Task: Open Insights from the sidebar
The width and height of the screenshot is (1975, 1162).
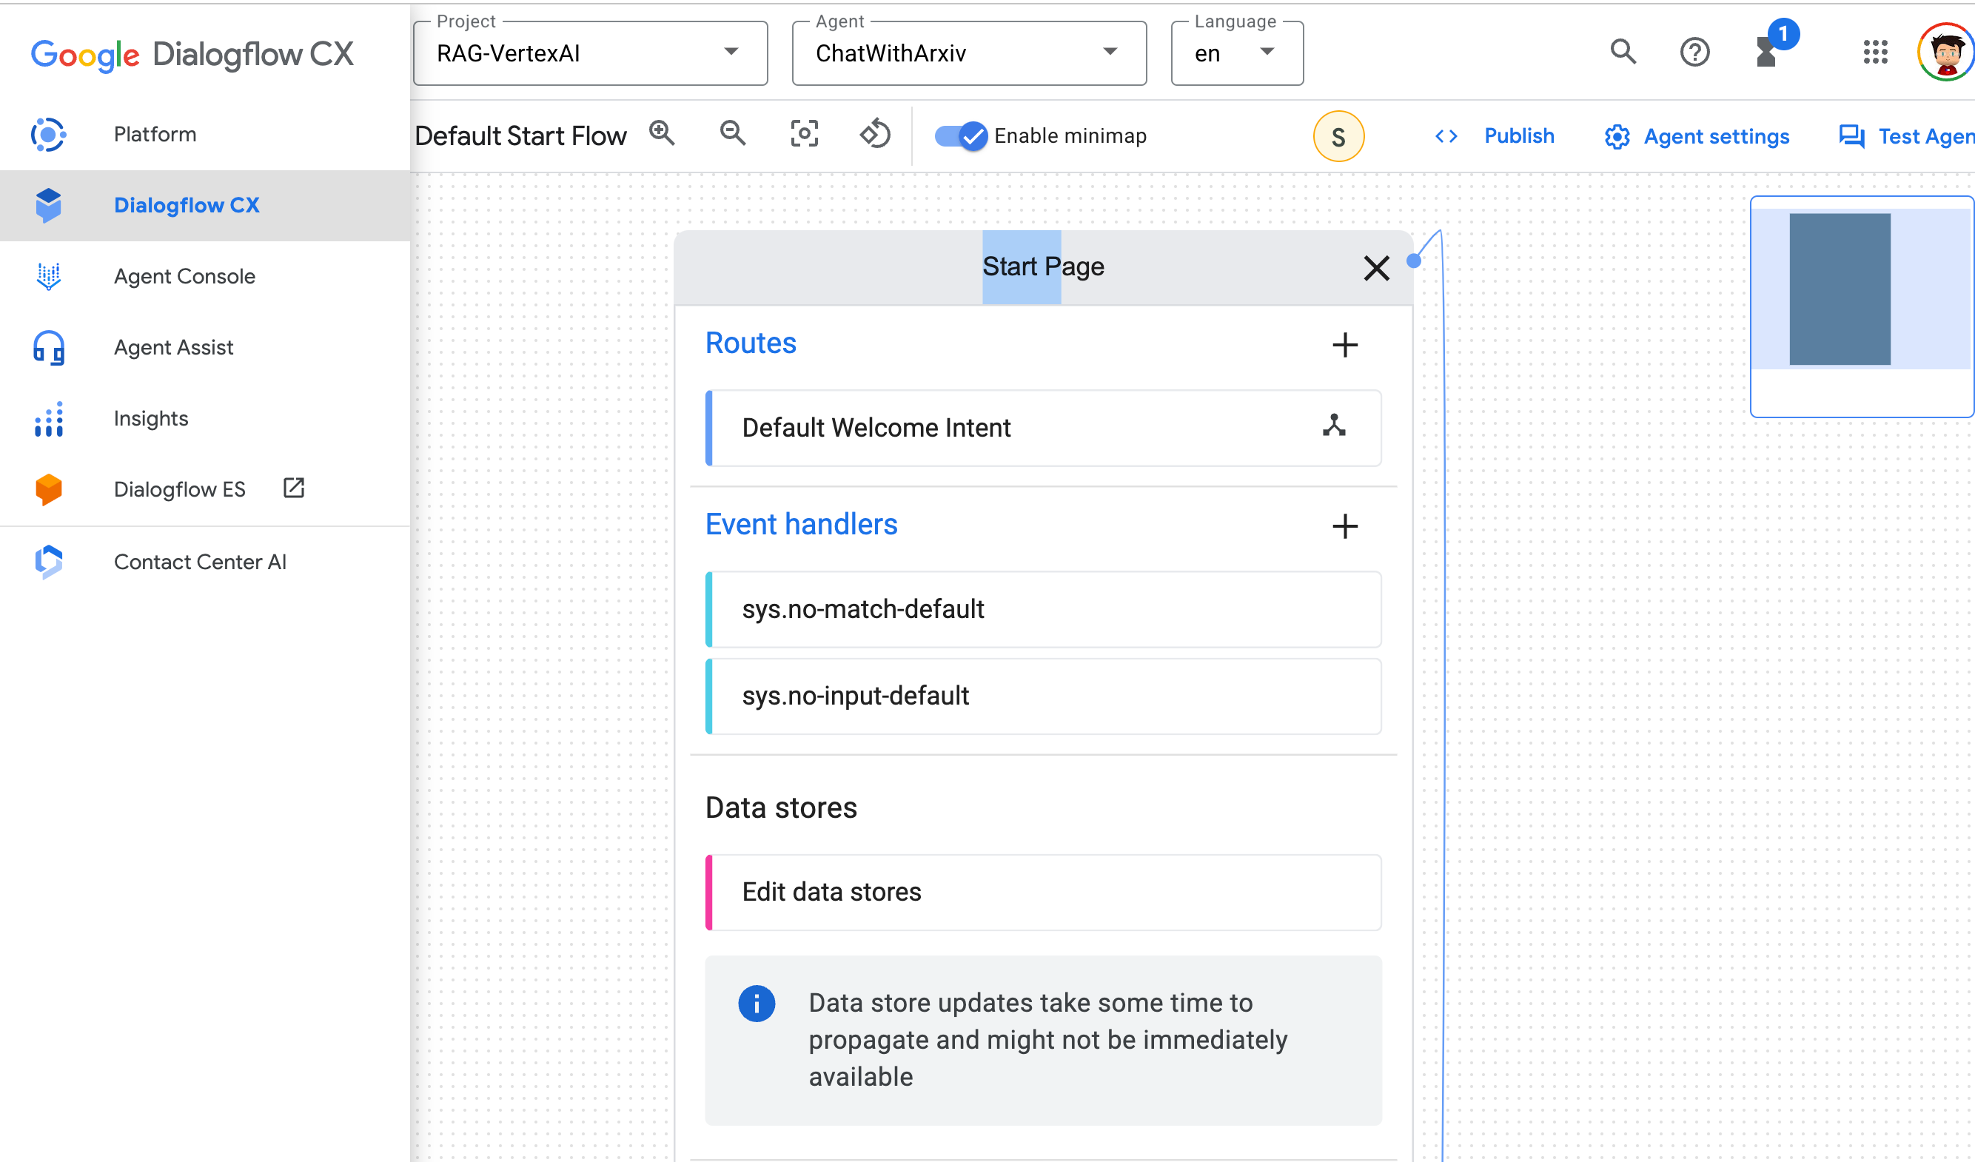Action: (x=150, y=418)
